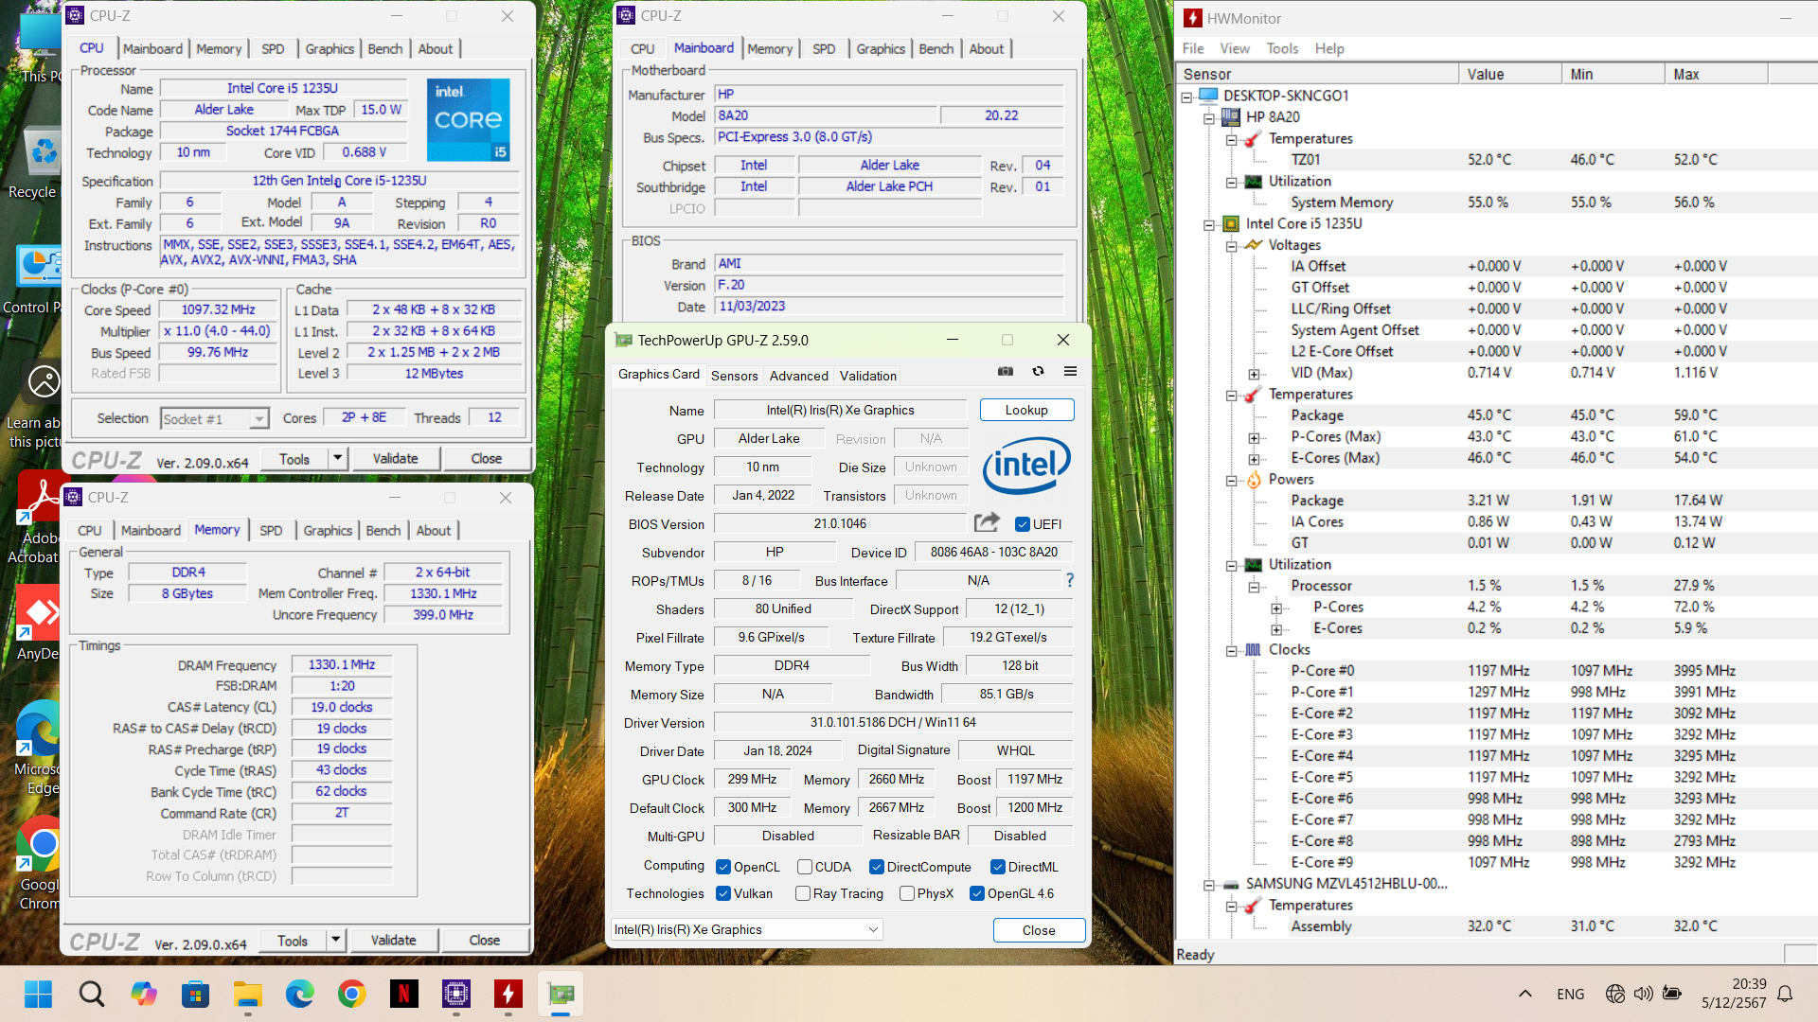The width and height of the screenshot is (1818, 1022).
Task: Click Validate in the bottom CPU-Z window
Action: 393,940
